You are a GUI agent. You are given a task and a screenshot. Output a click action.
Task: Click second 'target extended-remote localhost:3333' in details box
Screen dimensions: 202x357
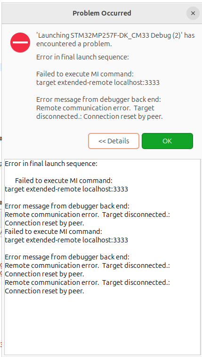pyautogui.click(x=66, y=240)
